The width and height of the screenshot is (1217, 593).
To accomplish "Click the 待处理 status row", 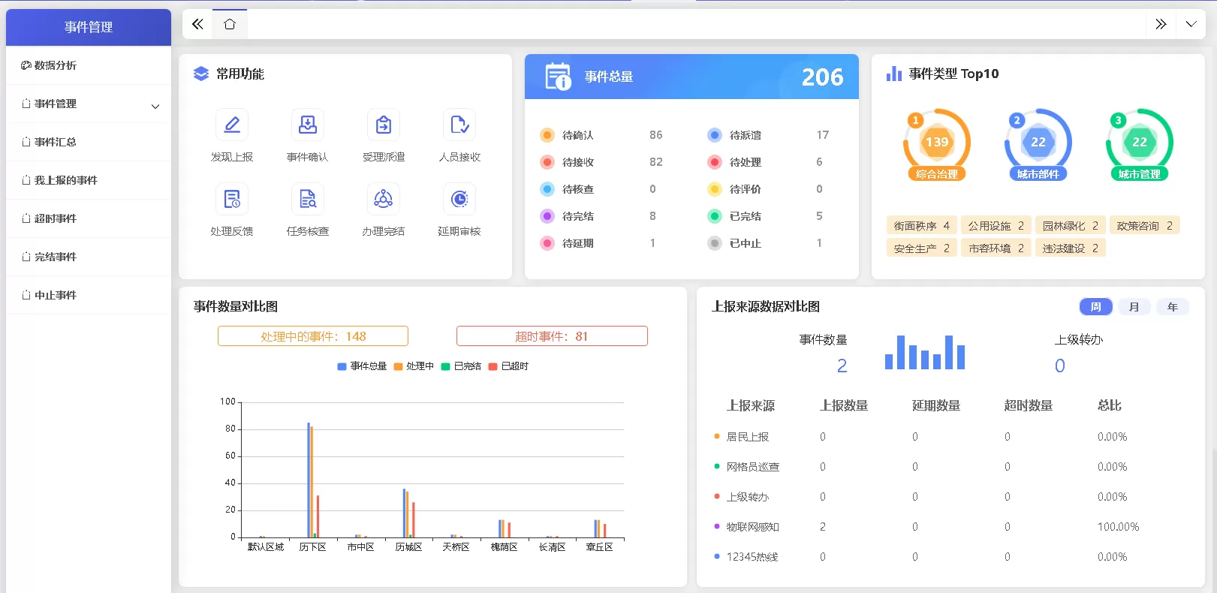I will 769,162.
